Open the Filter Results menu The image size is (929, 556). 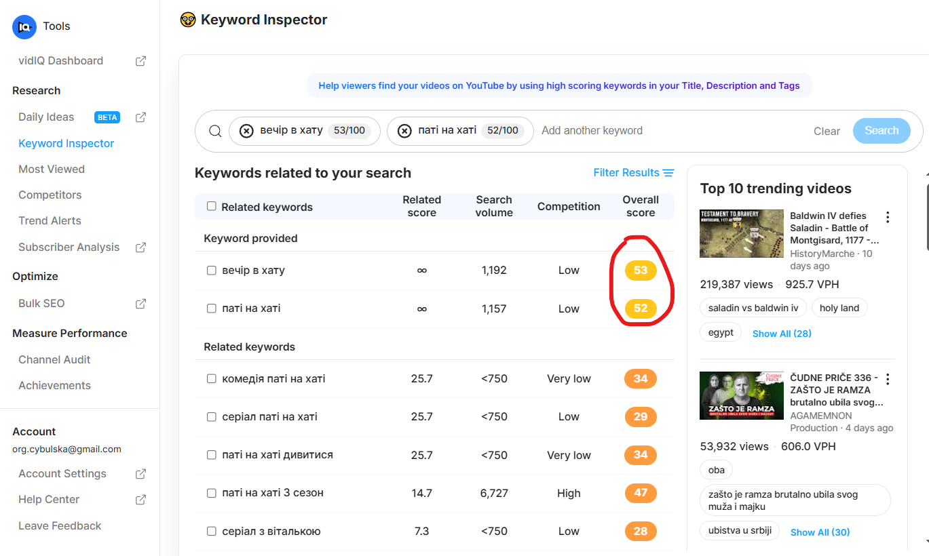[x=633, y=173]
